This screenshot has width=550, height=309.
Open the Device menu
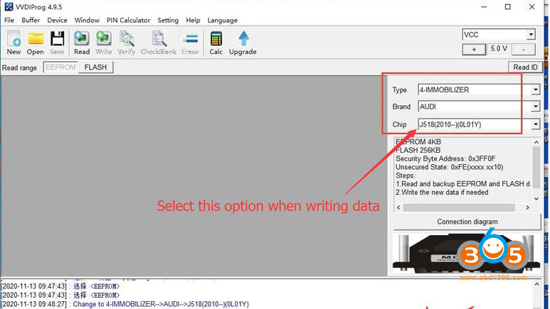(x=57, y=21)
